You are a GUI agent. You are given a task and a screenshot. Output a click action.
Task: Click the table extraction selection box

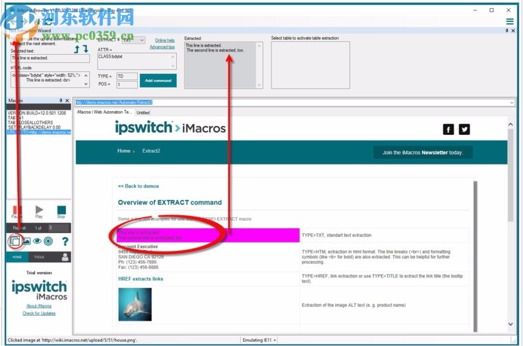tap(311, 65)
